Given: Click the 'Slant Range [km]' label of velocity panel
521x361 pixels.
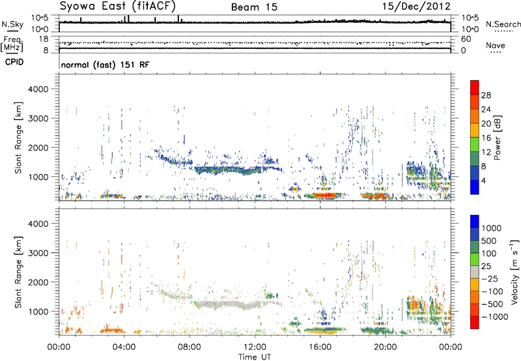Looking at the screenshot, I should [18, 272].
